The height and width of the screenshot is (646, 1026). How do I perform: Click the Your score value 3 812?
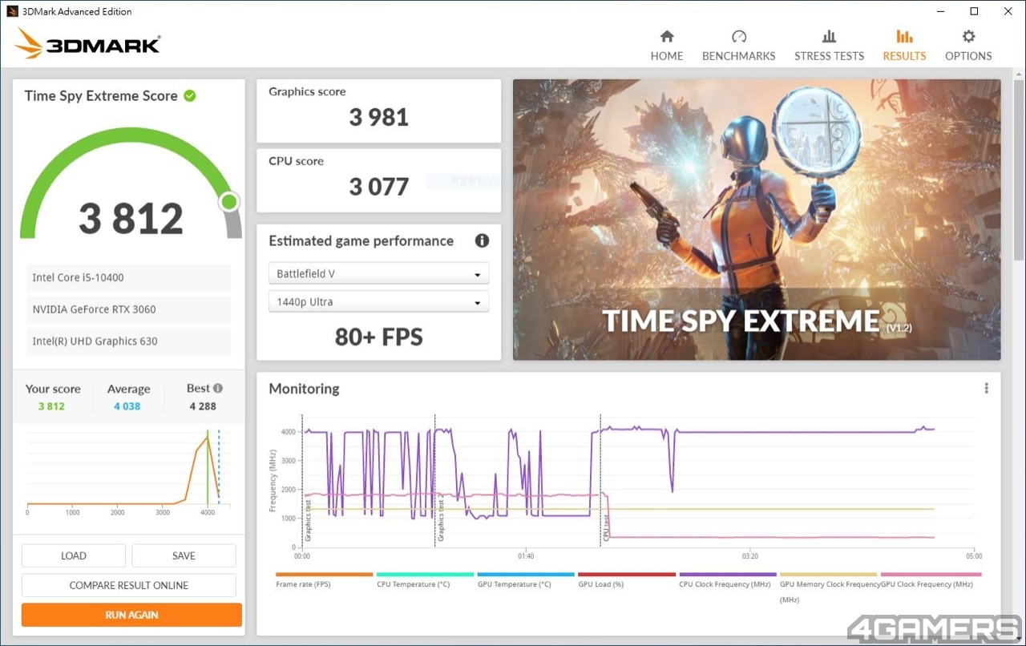coord(51,406)
